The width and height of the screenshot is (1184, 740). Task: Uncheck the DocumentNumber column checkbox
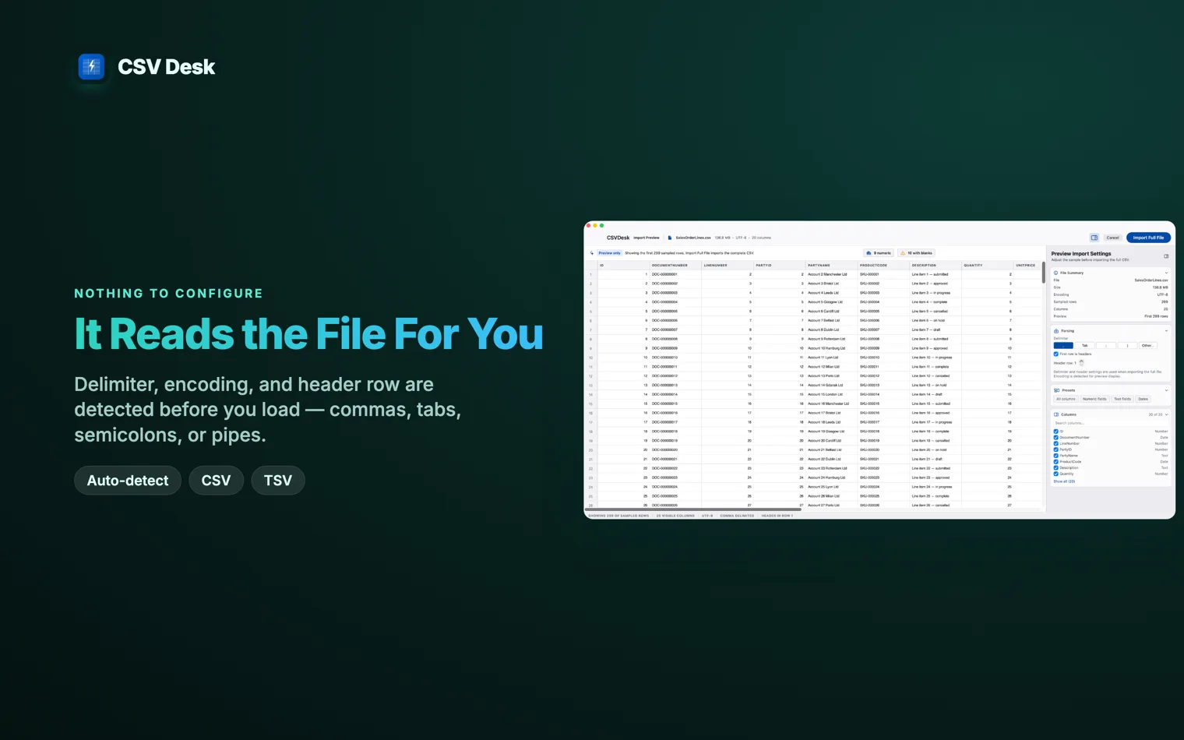(1056, 438)
